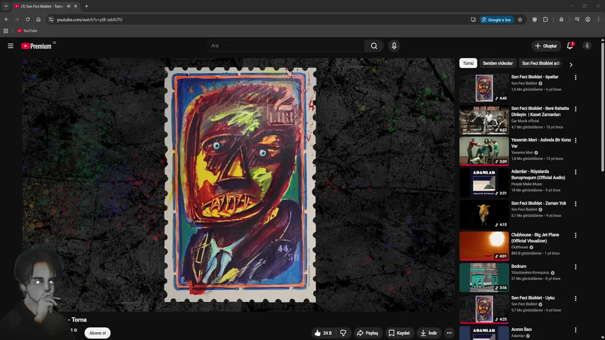605x340 pixels.
Task: Open options for Clubhouse - Big Jet Plane
Action: 575,235
